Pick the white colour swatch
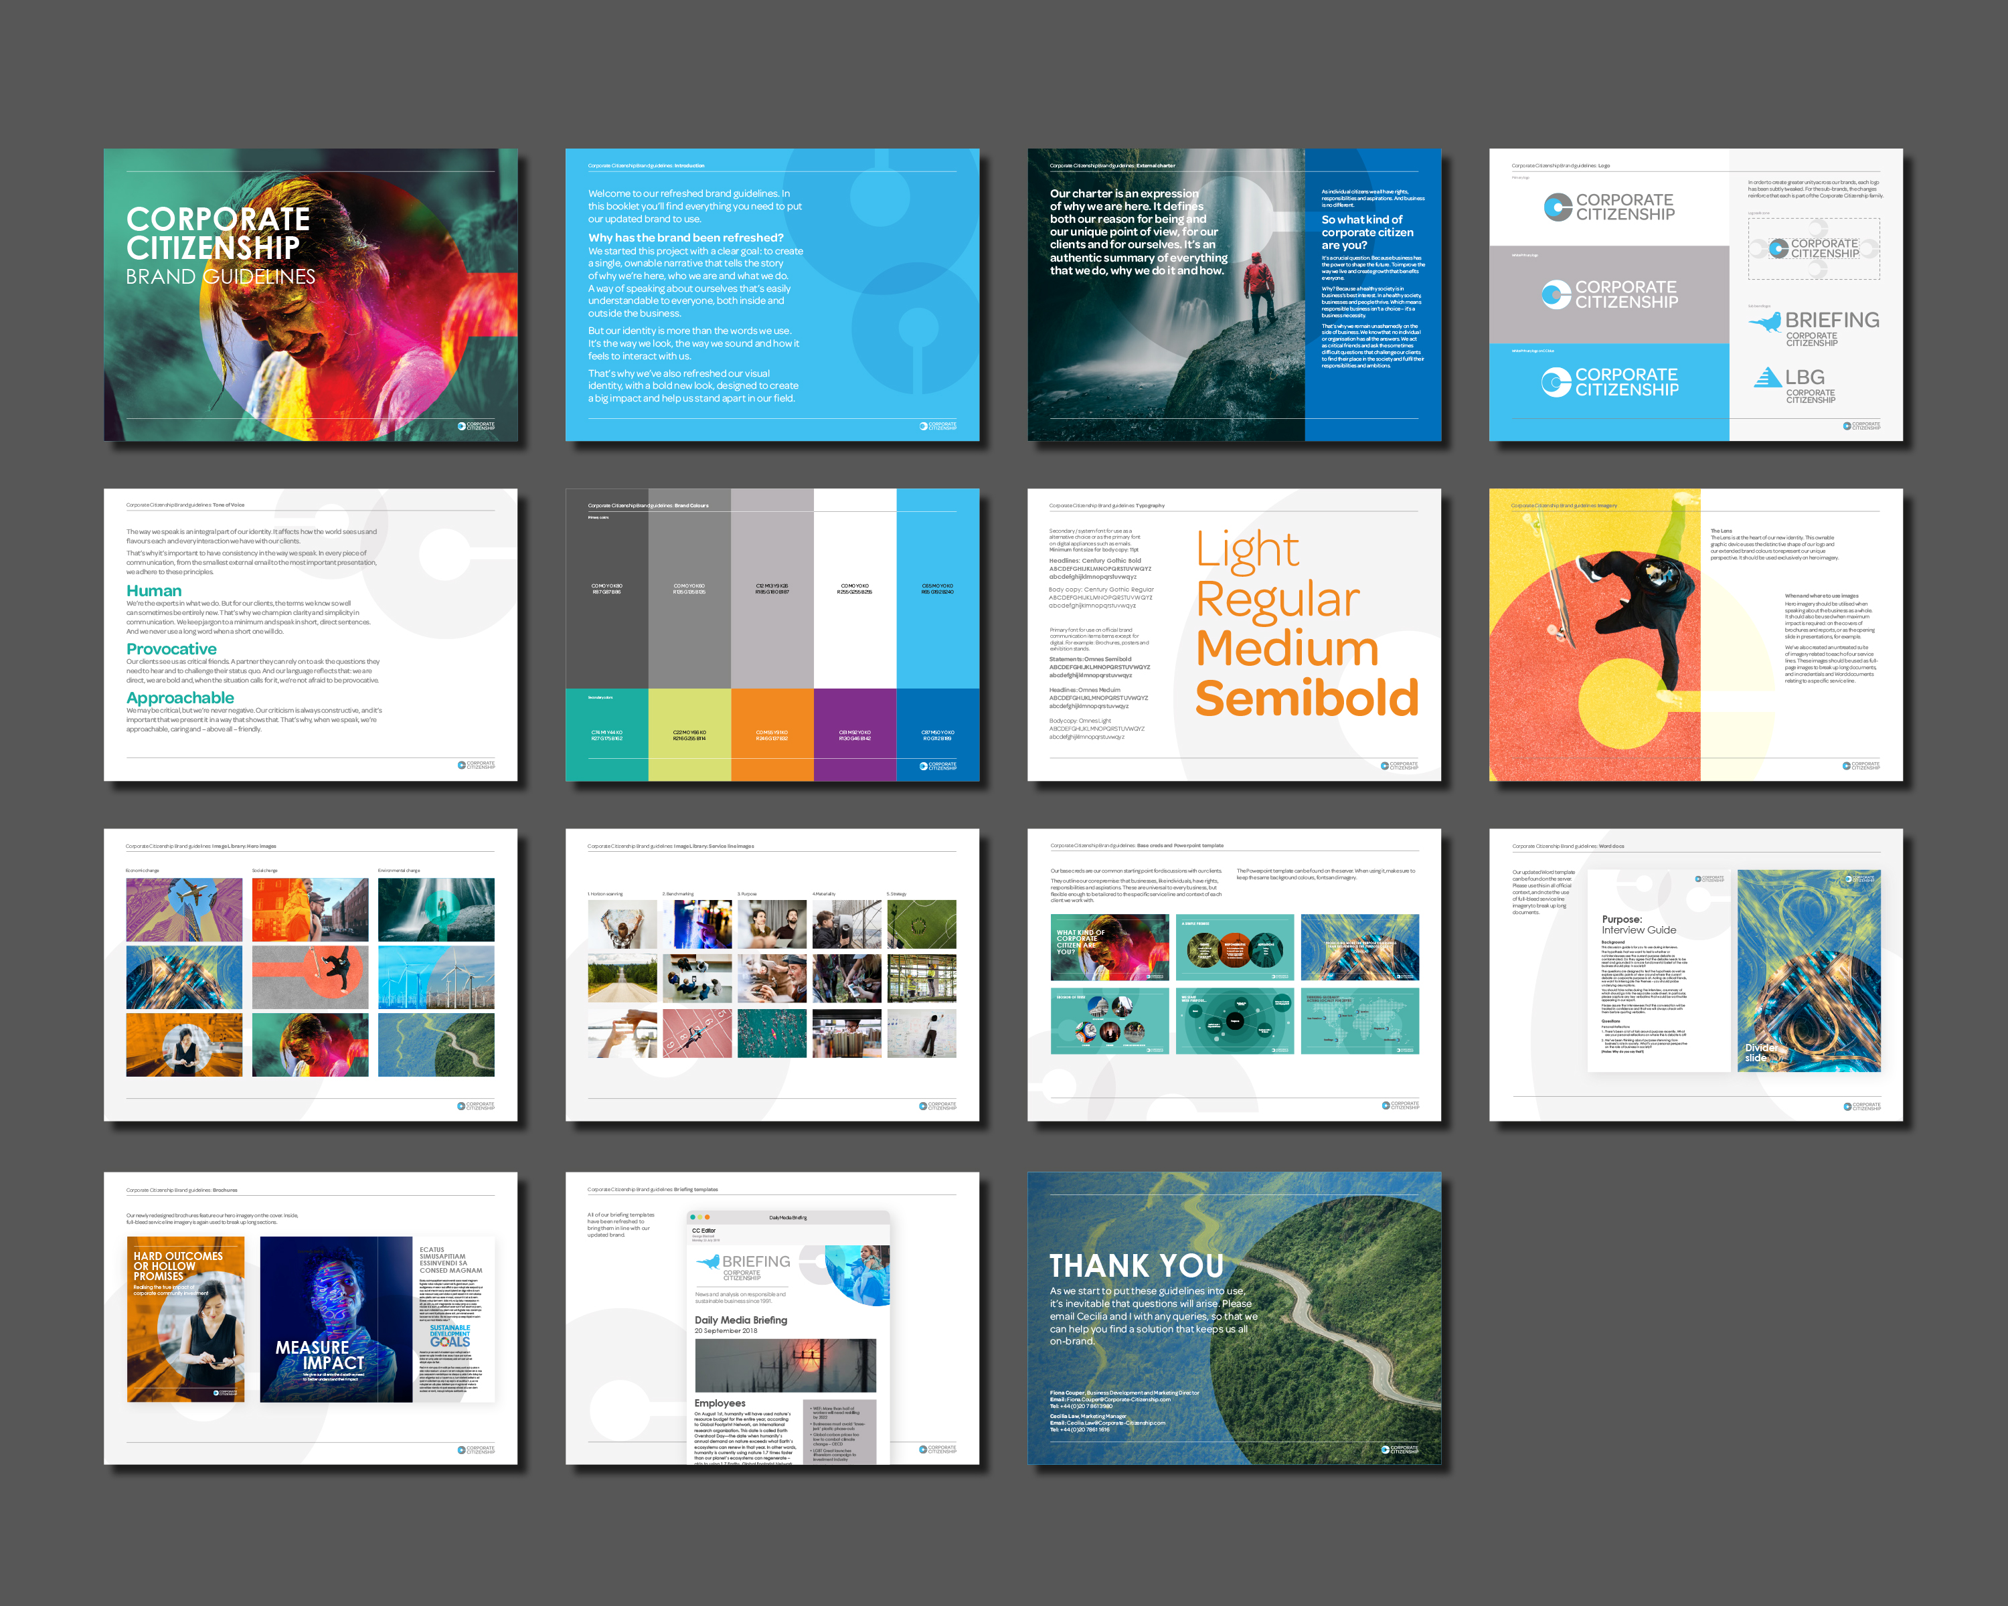Viewport: 2008px width, 1606px height. [855, 588]
